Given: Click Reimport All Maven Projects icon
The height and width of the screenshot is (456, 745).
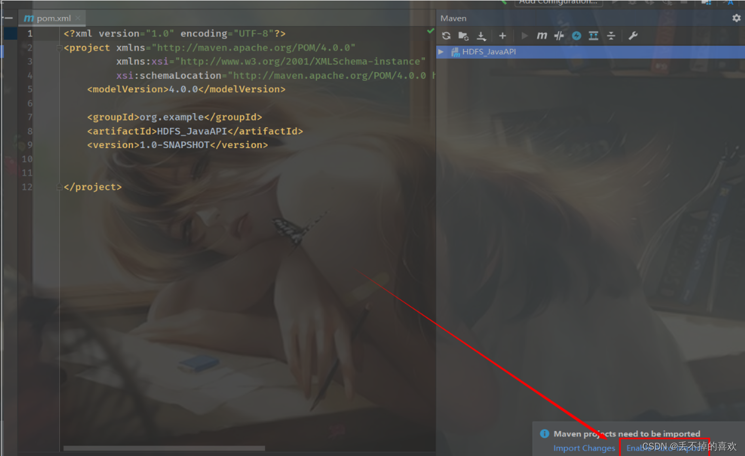Looking at the screenshot, I should [x=446, y=35].
